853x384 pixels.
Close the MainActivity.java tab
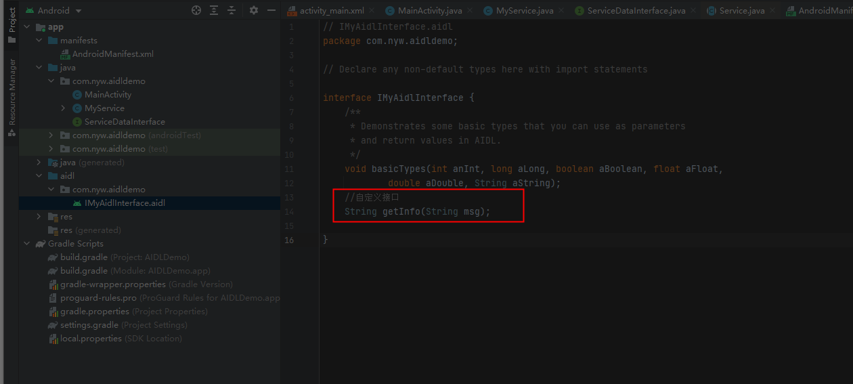coord(471,11)
